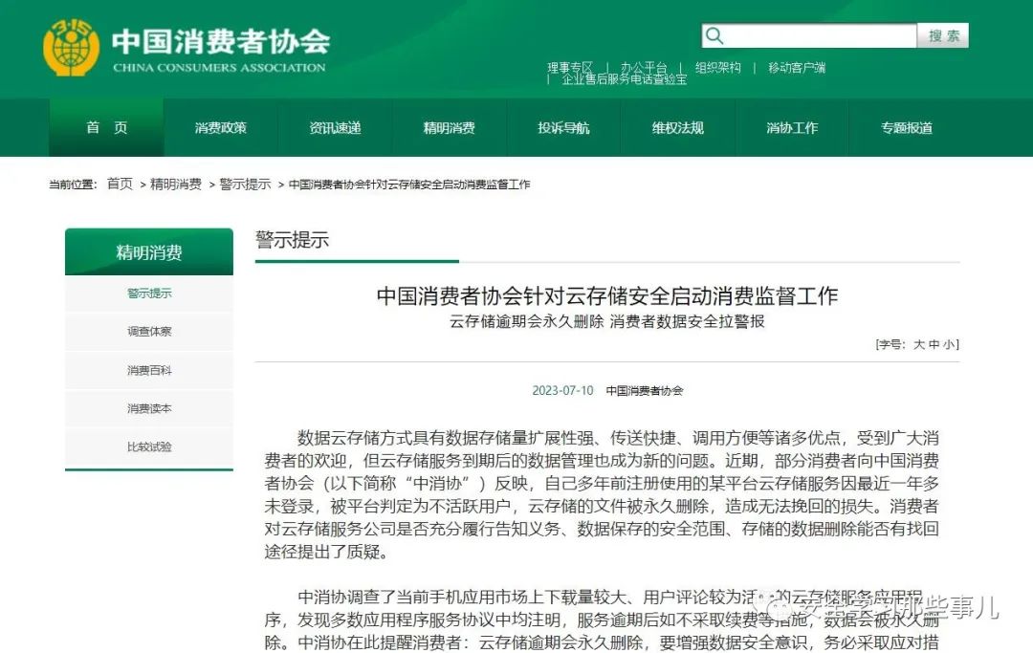Image resolution: width=1033 pixels, height=653 pixels.
Task: Select 投诉导航 in the navigation bar
Action: [x=563, y=128]
